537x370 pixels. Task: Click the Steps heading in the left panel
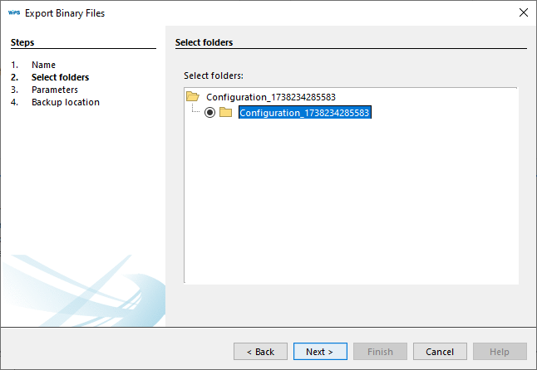(22, 42)
